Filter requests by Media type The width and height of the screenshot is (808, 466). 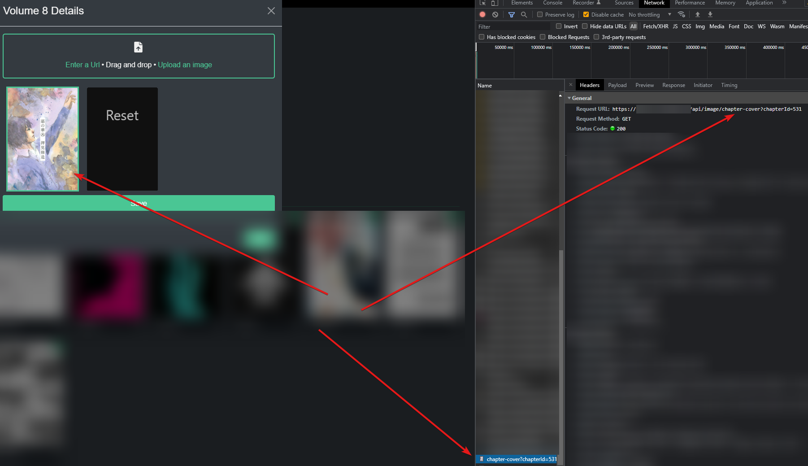[x=717, y=26]
